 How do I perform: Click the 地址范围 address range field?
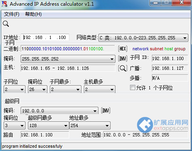point(146,135)
